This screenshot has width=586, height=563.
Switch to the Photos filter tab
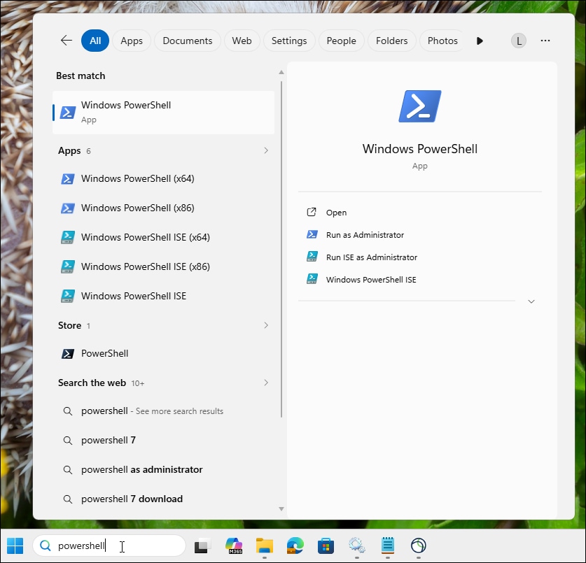[442, 41]
